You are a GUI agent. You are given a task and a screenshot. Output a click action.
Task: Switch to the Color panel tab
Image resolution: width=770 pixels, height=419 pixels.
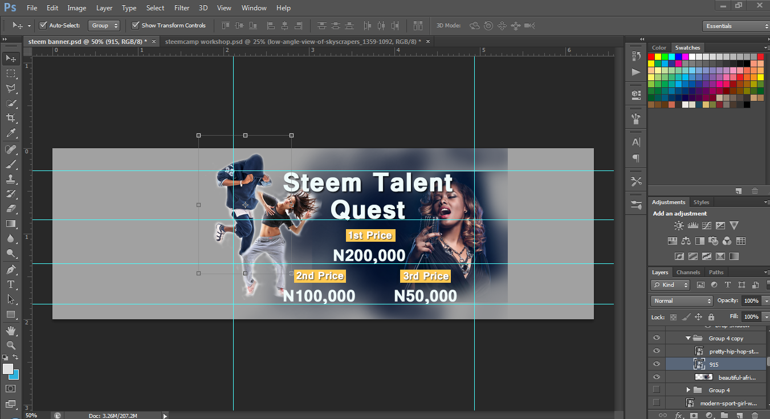(659, 48)
